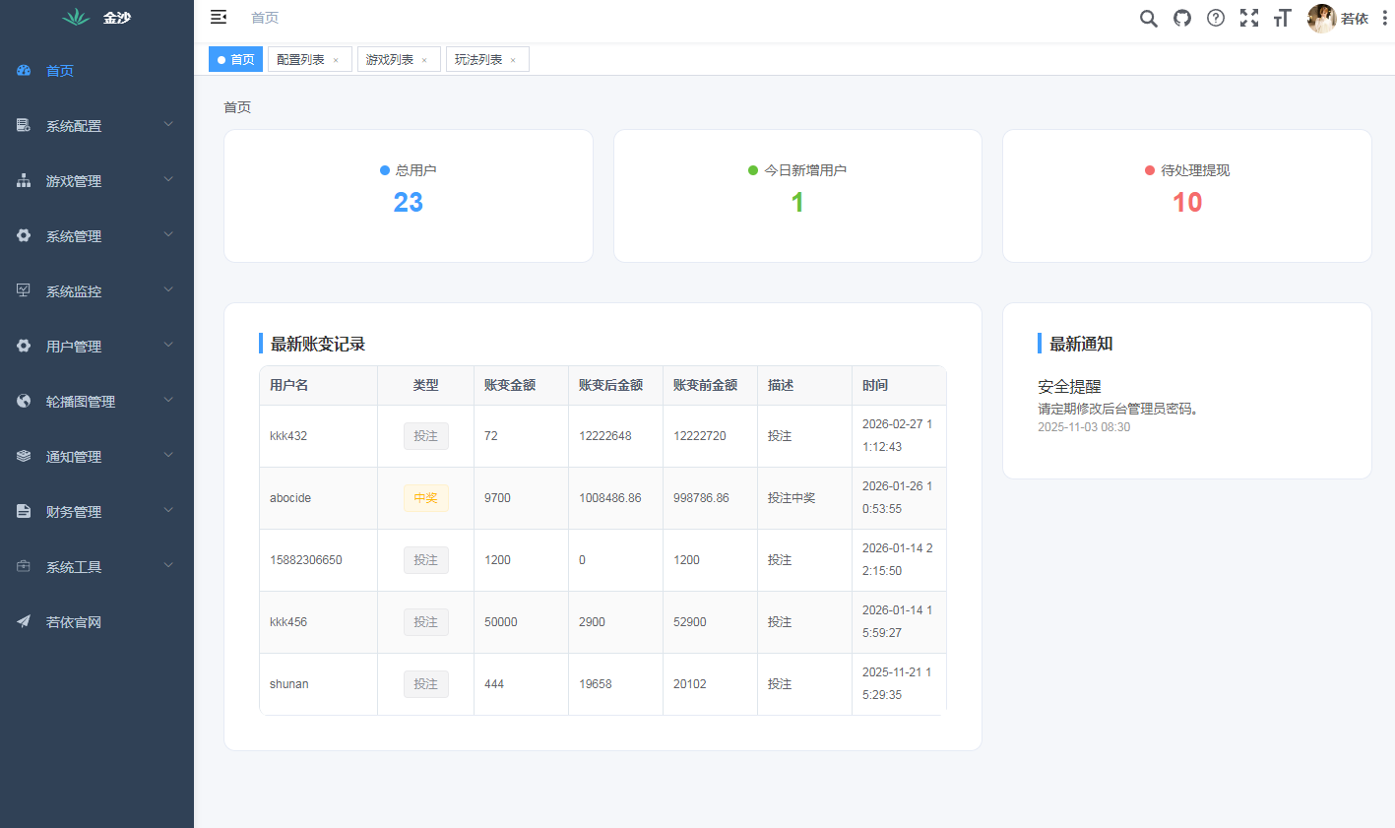
Task: Close the 游戏列表 tab
Action: point(424,59)
